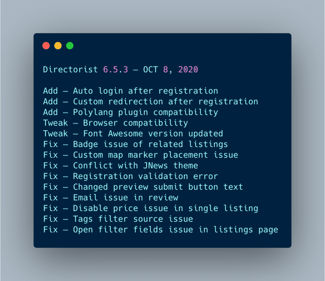Select the Directorist 6.5.3 title line
Viewport: 325px width, 281px height.
[x=121, y=69]
